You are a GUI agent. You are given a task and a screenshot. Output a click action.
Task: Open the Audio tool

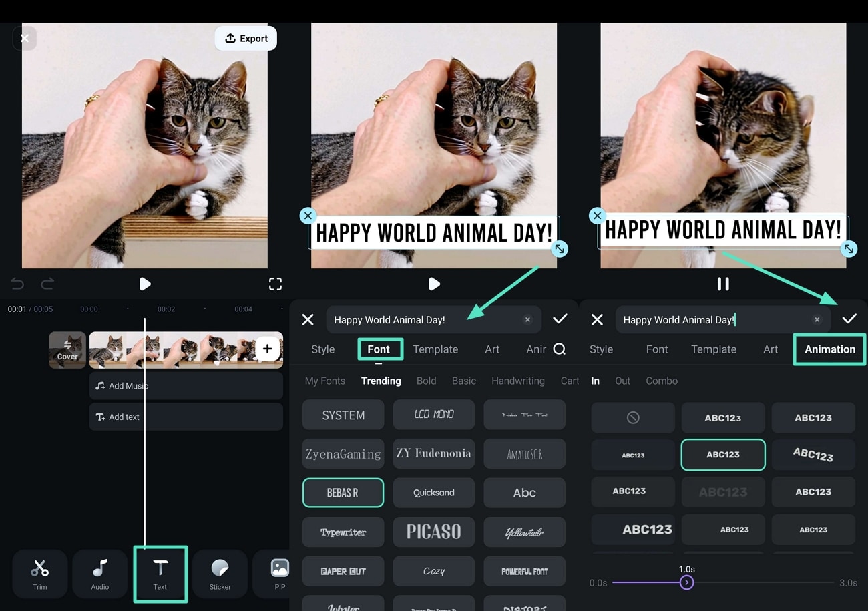(100, 574)
